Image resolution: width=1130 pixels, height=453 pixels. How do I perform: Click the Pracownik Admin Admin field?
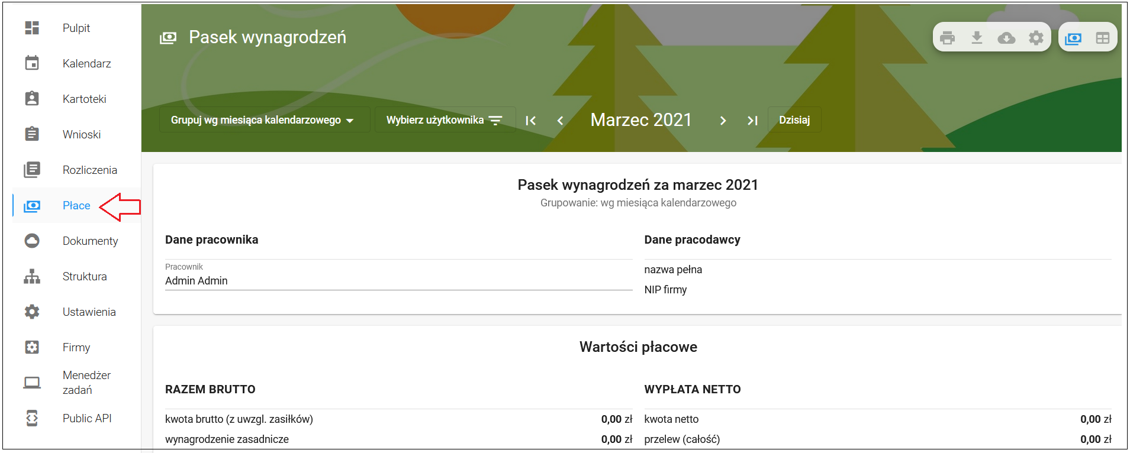(x=399, y=275)
